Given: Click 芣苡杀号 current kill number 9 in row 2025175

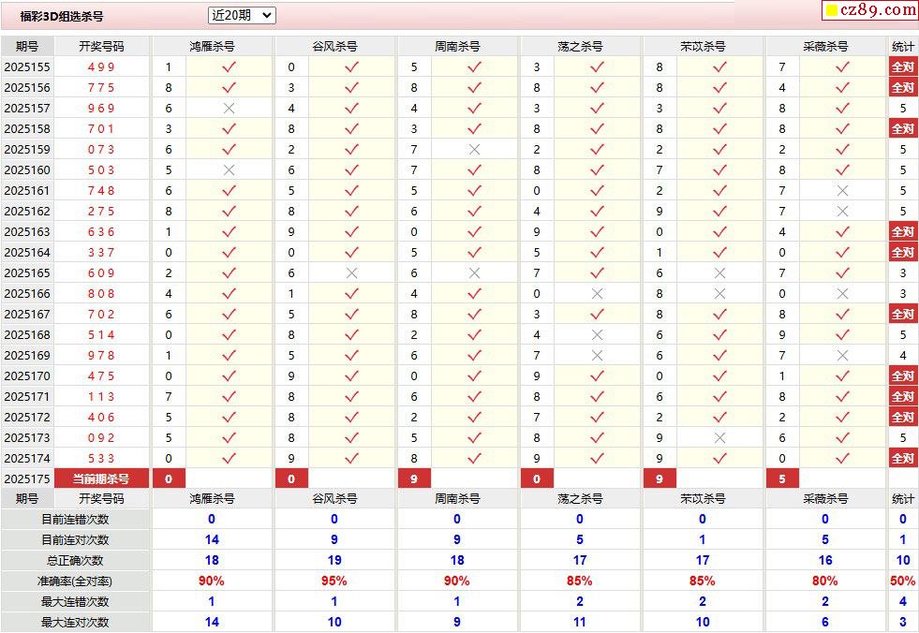Looking at the screenshot, I should pyautogui.click(x=660, y=478).
